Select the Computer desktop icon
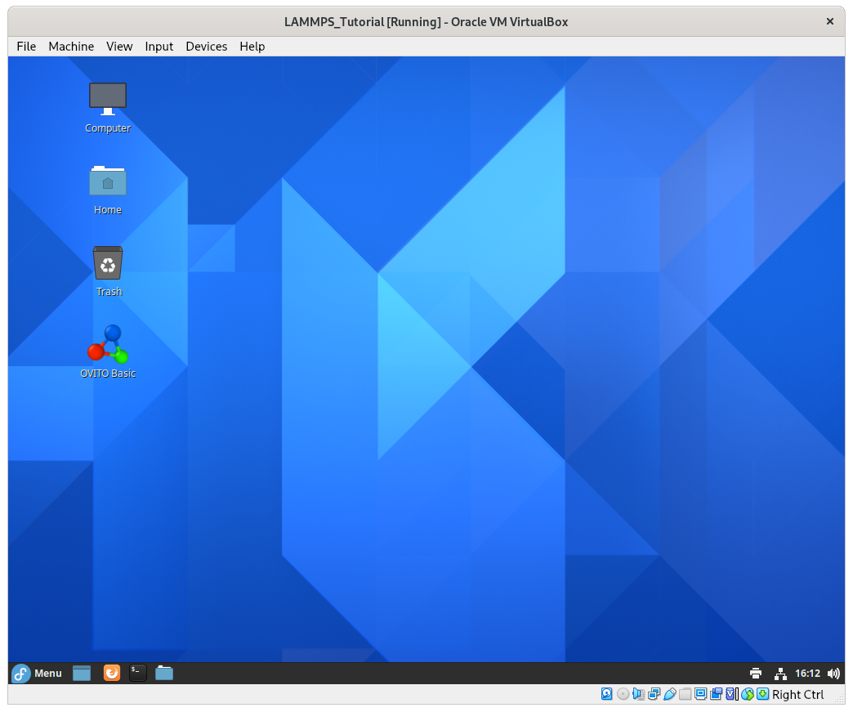853x712 pixels. (108, 108)
